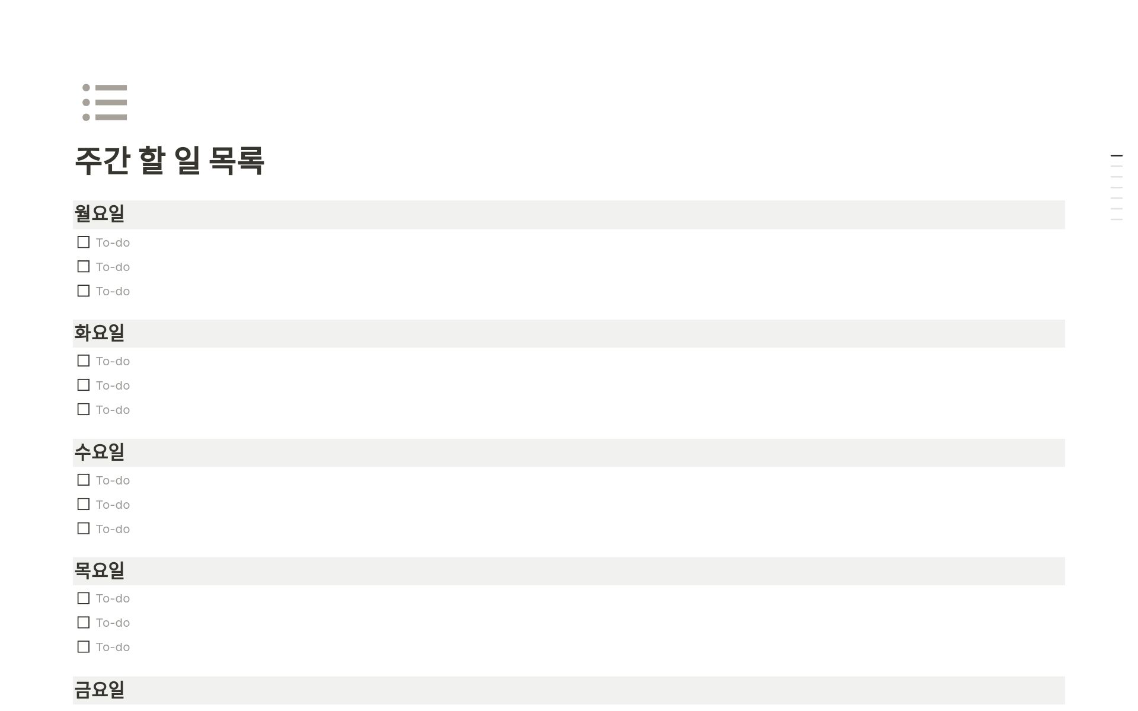Select the 목요일 section heading
Viewport: 1138px width, 711px height.
(x=98, y=570)
